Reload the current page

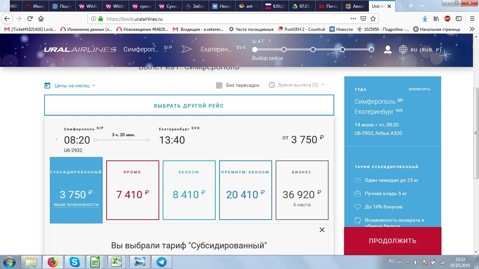30,19
